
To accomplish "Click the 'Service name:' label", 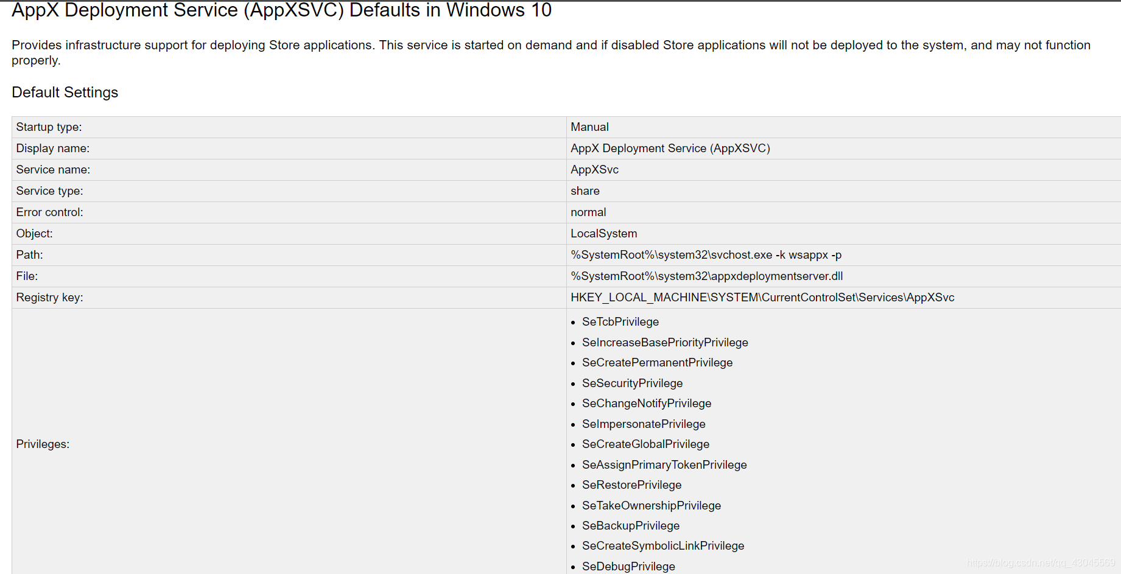I will click(x=53, y=170).
